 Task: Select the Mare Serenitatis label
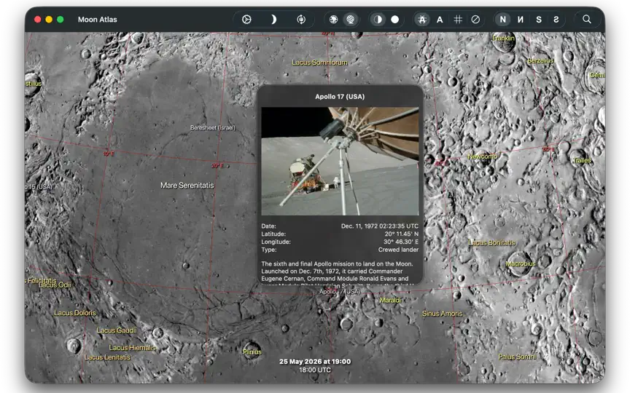tap(187, 186)
